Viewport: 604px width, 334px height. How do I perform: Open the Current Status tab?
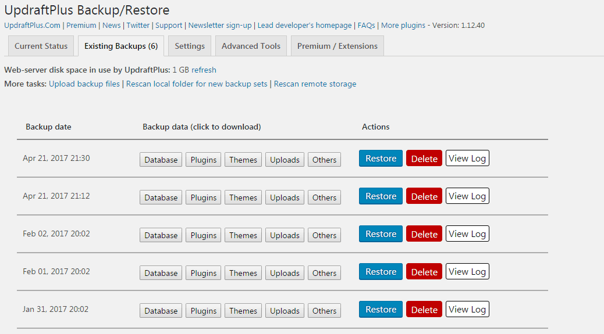pos(41,46)
